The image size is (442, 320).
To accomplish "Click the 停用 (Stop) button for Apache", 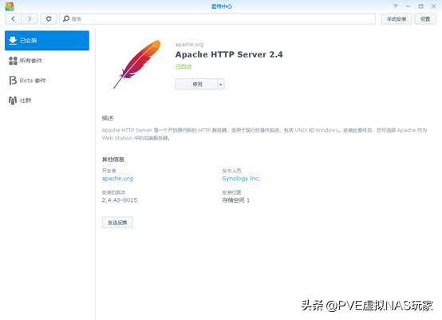I will (196, 84).
